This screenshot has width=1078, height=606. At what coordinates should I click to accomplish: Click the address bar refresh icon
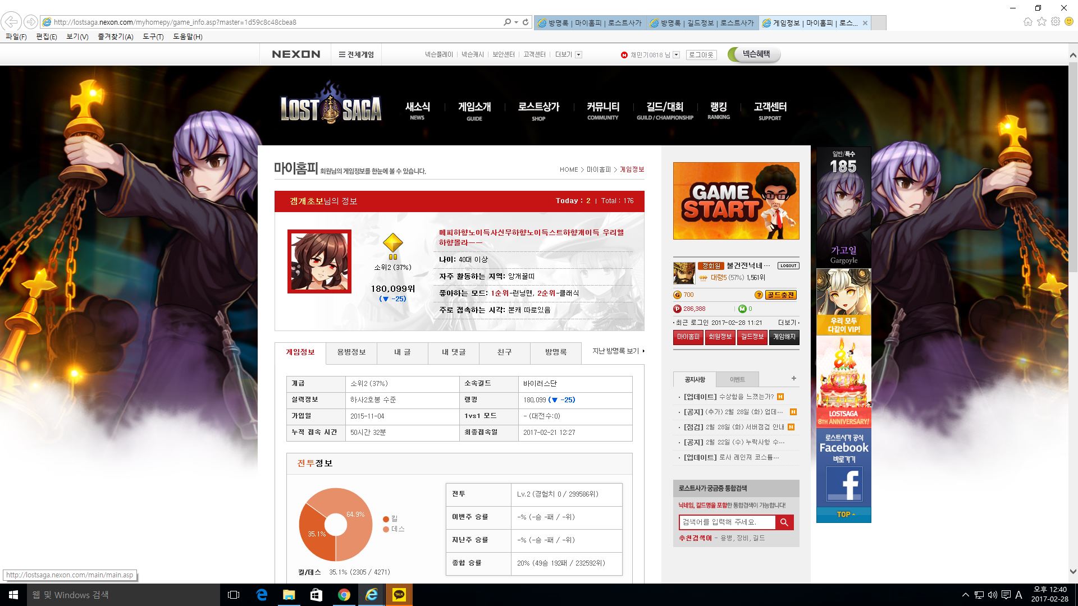(x=526, y=22)
